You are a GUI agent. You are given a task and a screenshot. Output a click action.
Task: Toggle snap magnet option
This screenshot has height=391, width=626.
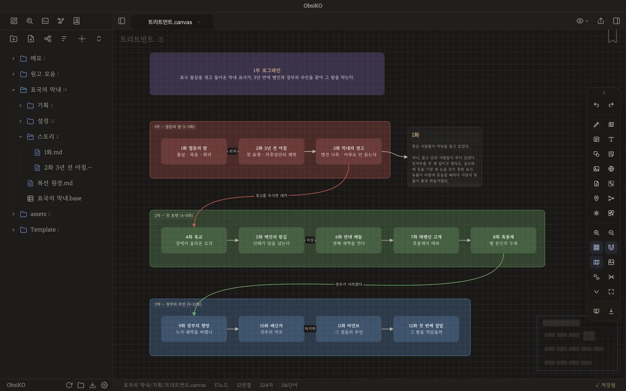[x=611, y=248]
